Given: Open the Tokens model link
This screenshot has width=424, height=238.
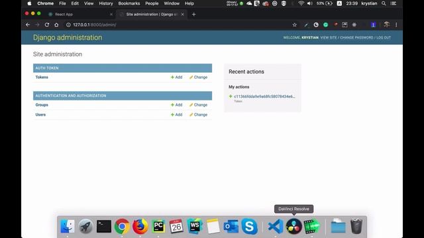Looking at the screenshot, I should (x=42, y=77).
